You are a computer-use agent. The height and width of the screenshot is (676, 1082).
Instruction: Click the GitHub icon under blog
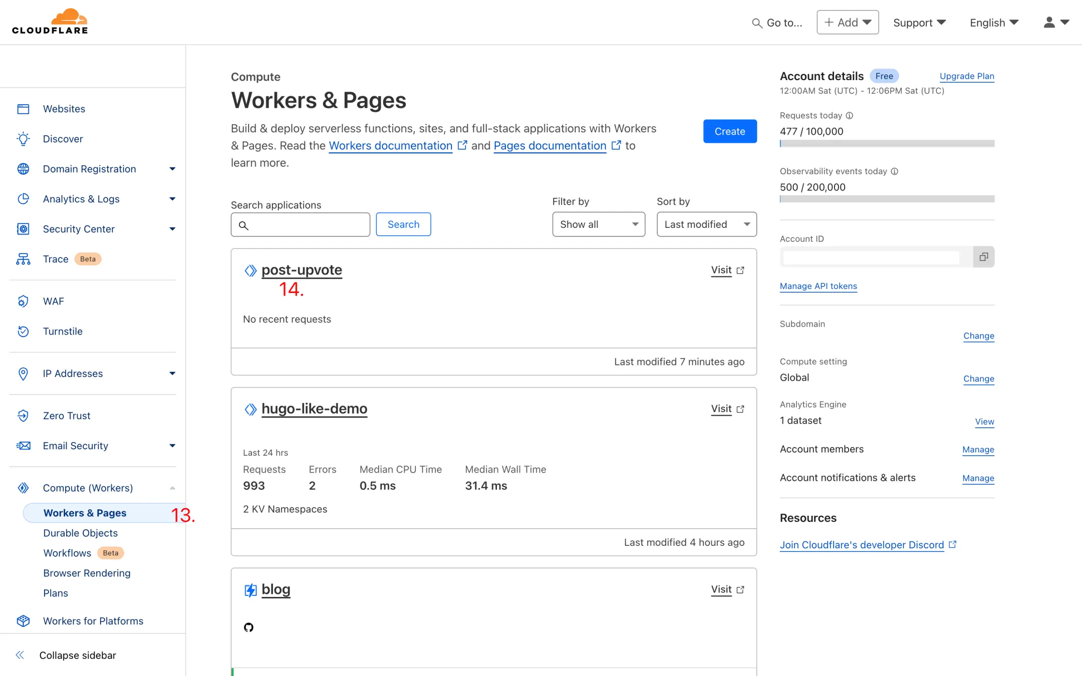[x=248, y=627]
